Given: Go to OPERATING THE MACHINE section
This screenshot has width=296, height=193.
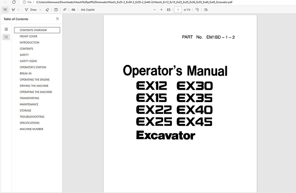Looking at the screenshot, I should (x=36, y=92).
